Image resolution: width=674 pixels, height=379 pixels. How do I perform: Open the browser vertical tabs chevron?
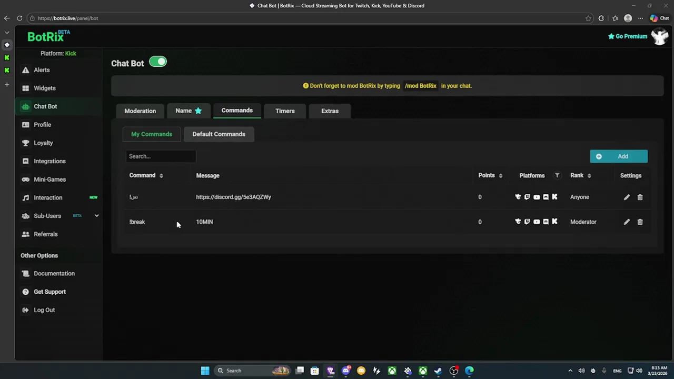[x=7, y=32]
